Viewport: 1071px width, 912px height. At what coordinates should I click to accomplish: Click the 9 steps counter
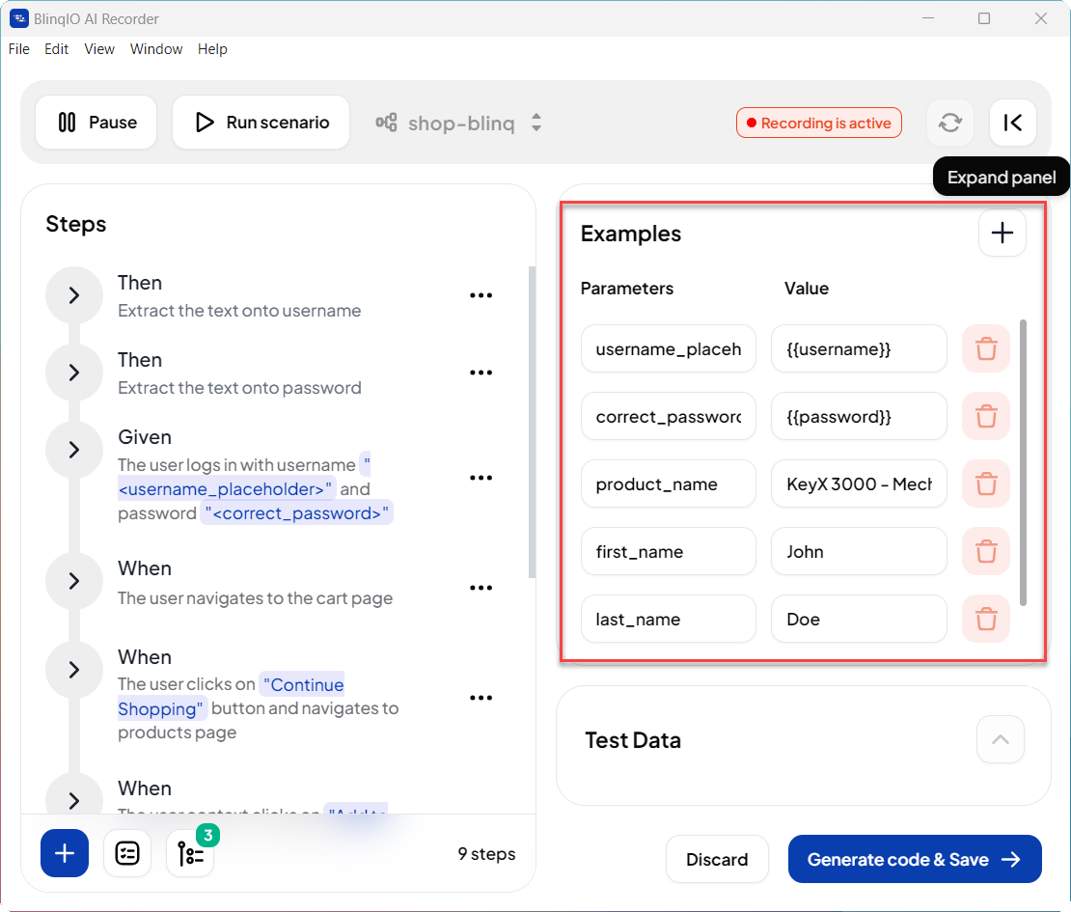coord(486,854)
